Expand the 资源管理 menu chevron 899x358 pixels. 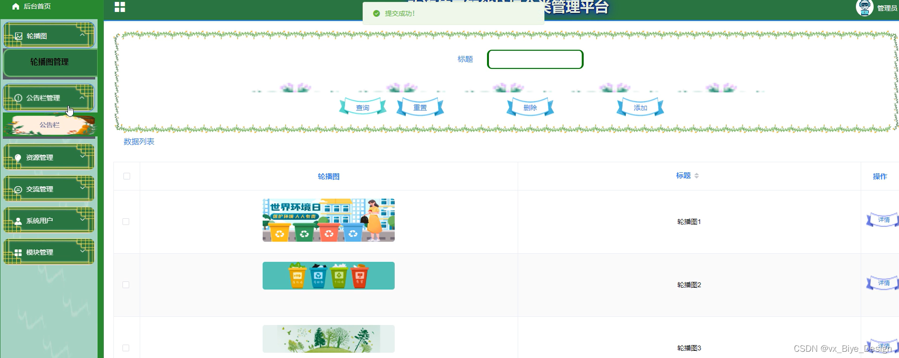(82, 156)
